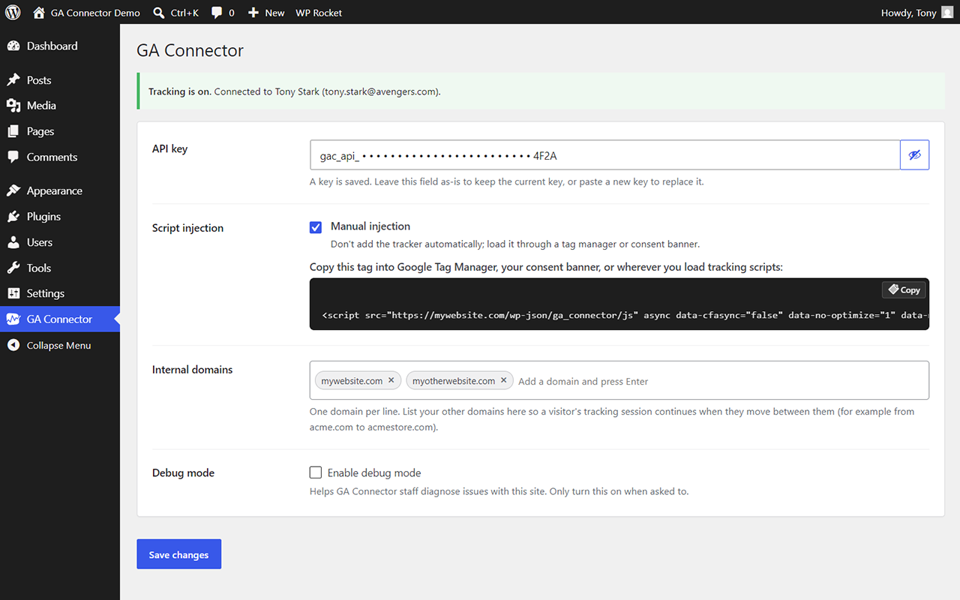Viewport: 960px width, 600px height.
Task: Click the Comments bubble icon in sidebar
Action: click(x=13, y=157)
